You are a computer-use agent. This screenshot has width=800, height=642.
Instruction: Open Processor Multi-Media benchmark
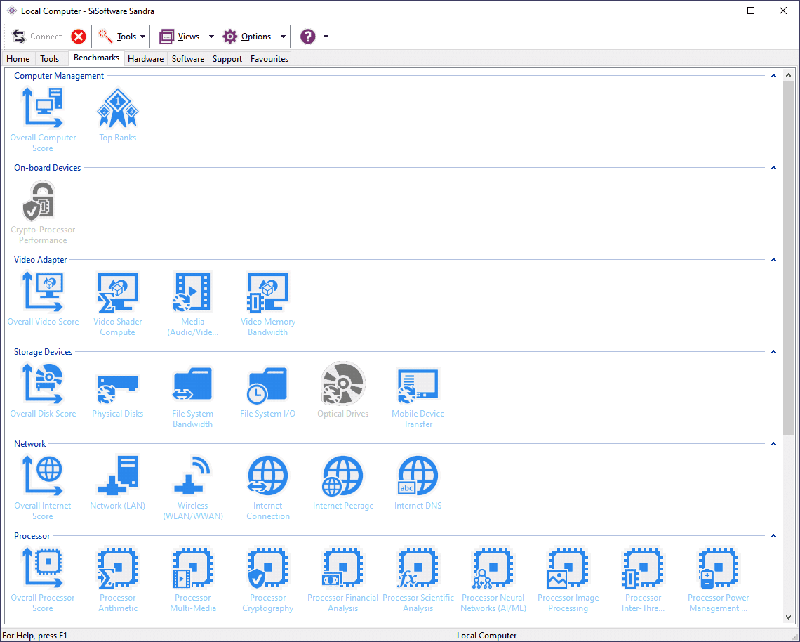tap(193, 579)
